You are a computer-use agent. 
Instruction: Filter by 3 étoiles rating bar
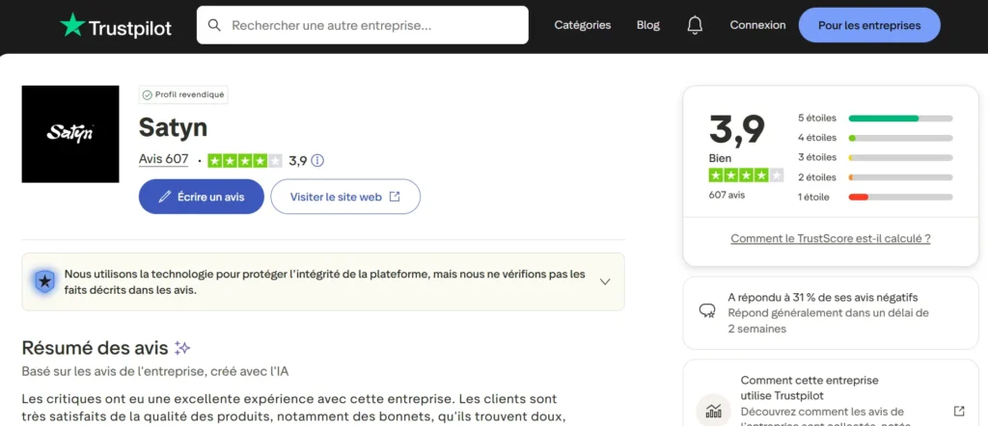pos(875,157)
